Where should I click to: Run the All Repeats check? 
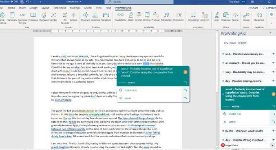click(x=65, y=18)
